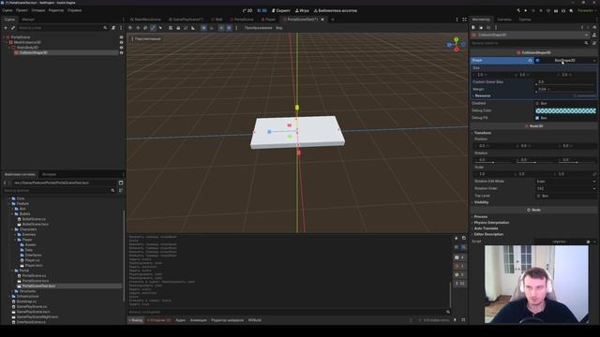Open Преобразование transform menu
Viewport: 600px width, 337px height.
(x=259, y=28)
